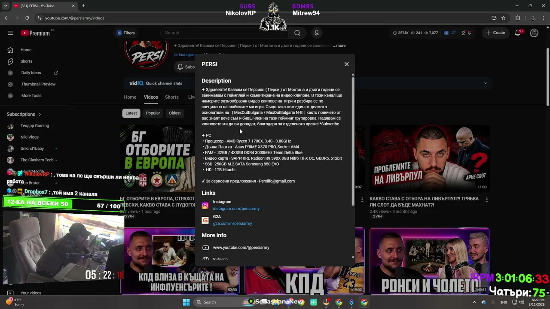This screenshot has height=309, width=550.
Task: Expand the Subscriptions section
Action: [24, 114]
